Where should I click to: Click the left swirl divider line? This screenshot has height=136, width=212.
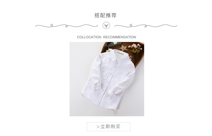(x=66, y=26)
